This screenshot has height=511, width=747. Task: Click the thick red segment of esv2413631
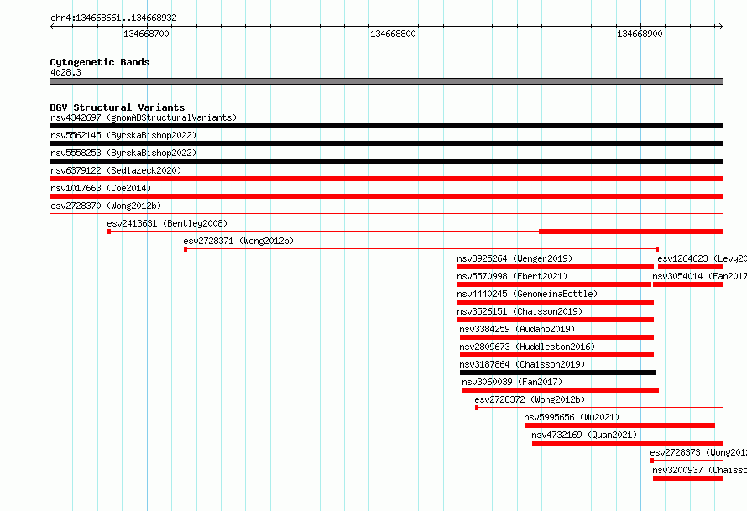631,232
